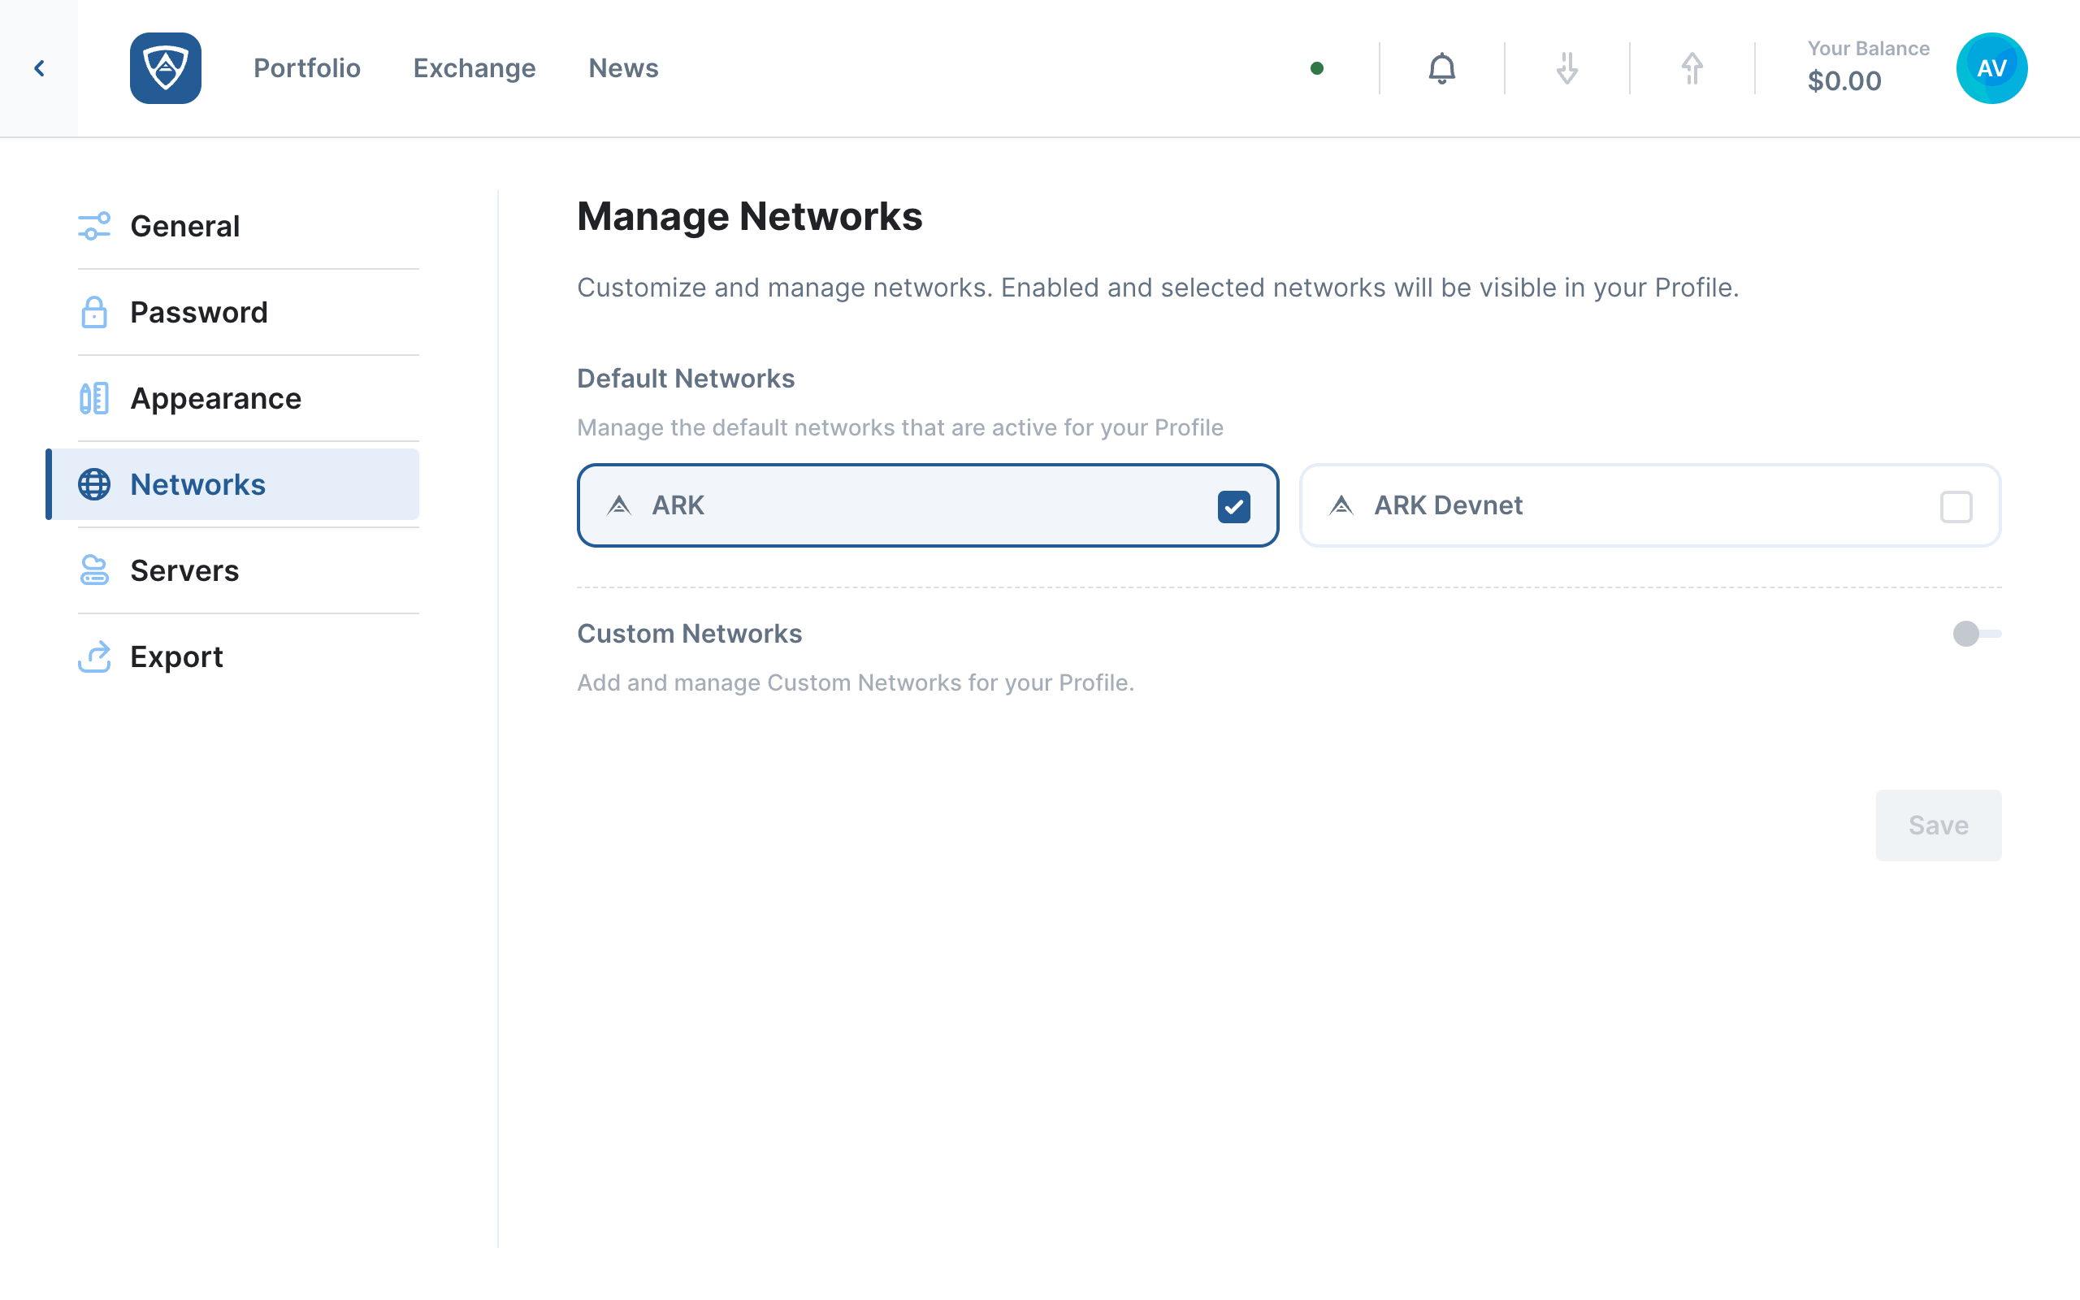The width and height of the screenshot is (2080, 1300).
Task: Click the $0.00 balance amount
Action: coord(1844,80)
